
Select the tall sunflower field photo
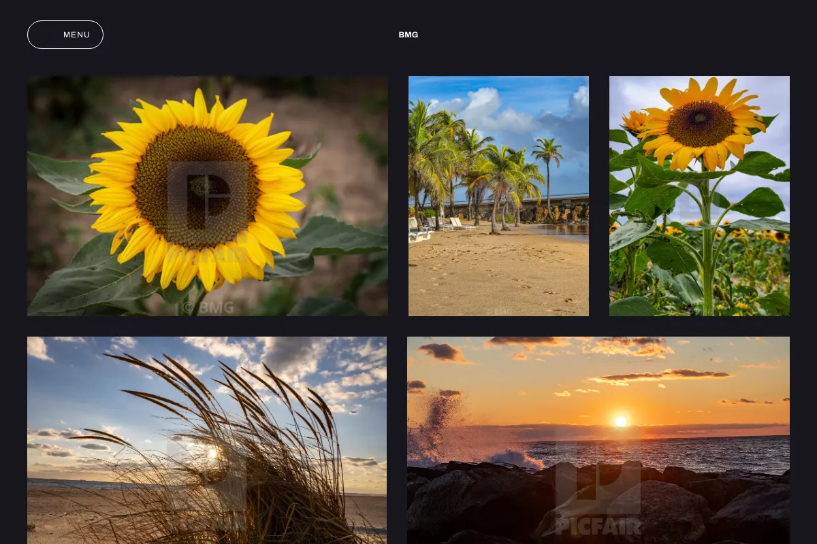(x=699, y=196)
